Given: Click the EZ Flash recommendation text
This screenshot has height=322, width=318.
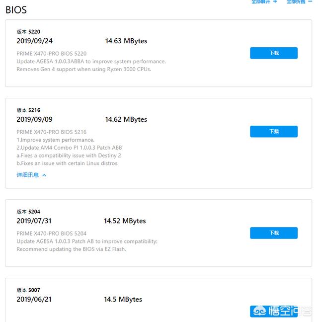Looking at the screenshot, I should click(x=71, y=249).
